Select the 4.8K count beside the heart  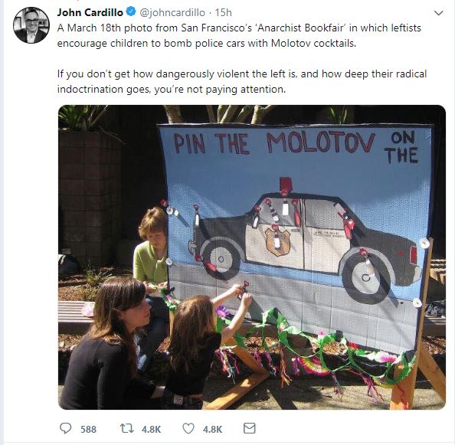(212, 429)
